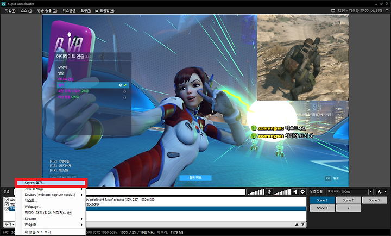Select the highlighted blue source row
Image resolution: width=391 pixels, height=236 pixels.
tap(195, 208)
